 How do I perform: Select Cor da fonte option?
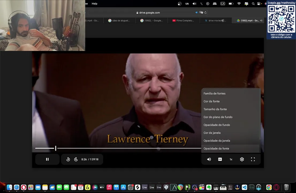coord(230,101)
